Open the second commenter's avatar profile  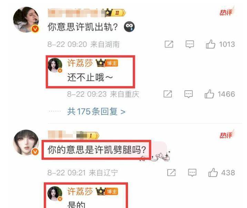click(26, 143)
